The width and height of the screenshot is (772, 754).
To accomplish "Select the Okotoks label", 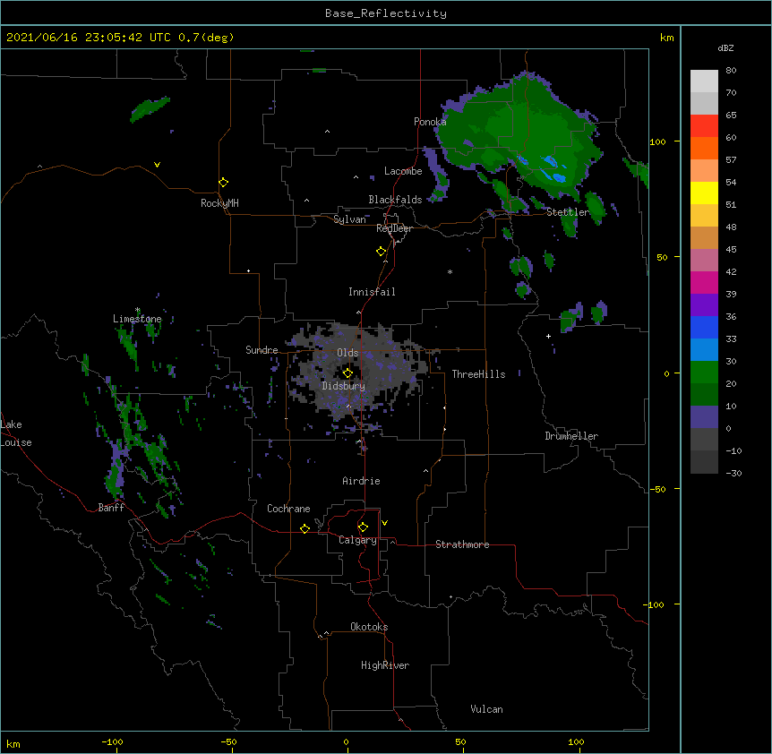I will point(369,627).
